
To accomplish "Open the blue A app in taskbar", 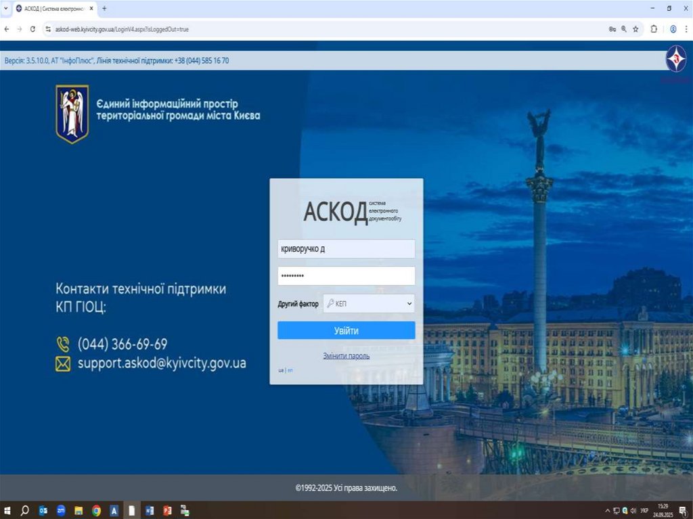I will [x=114, y=511].
